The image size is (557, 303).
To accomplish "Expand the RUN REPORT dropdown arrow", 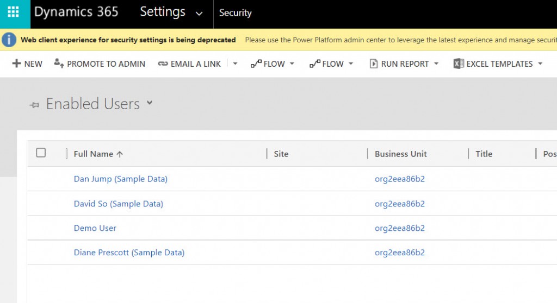I will pyautogui.click(x=436, y=64).
